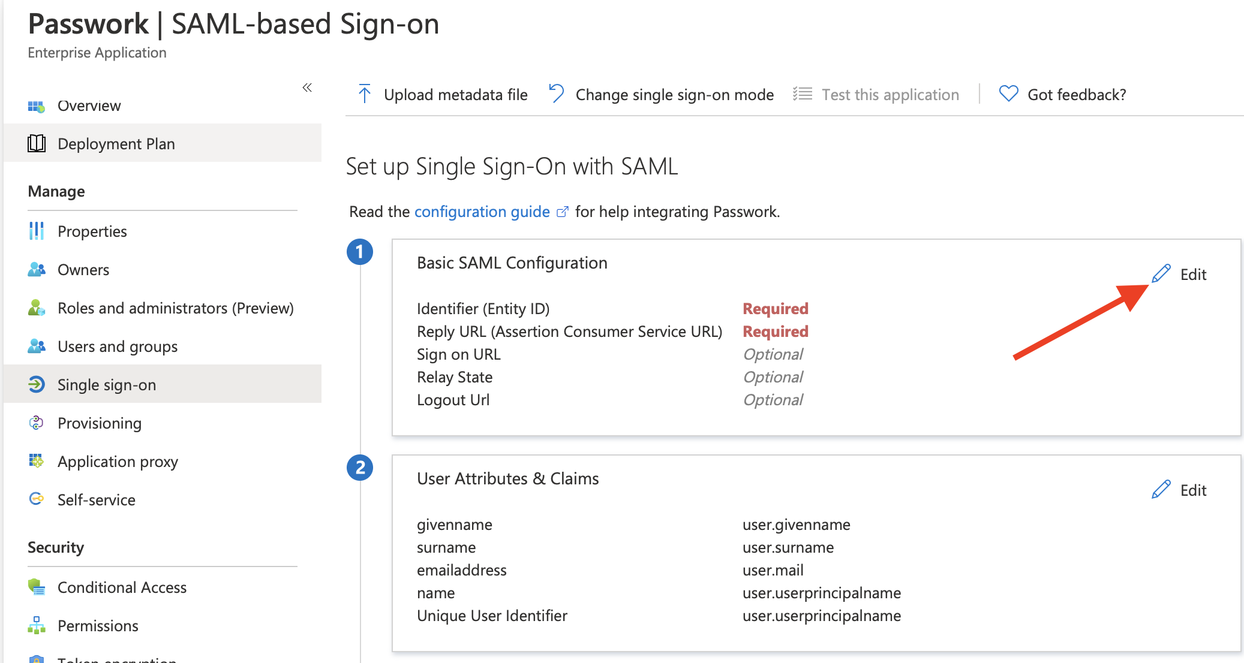Click the Application proxy icon
The height and width of the screenshot is (663, 1244).
point(37,461)
